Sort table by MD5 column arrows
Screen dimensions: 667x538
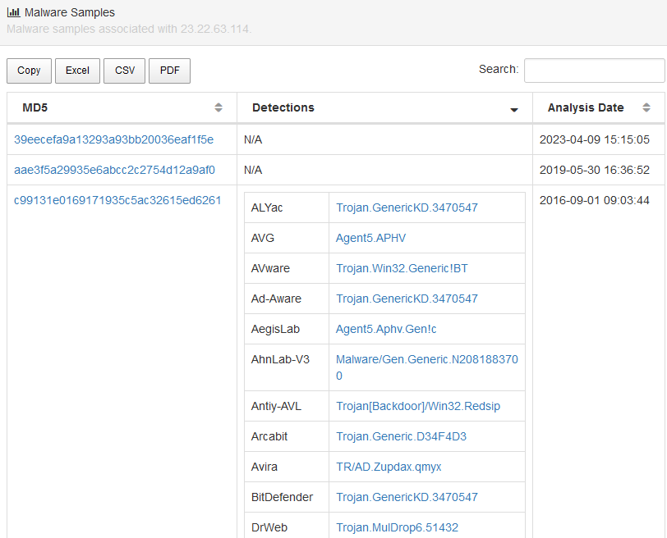click(218, 107)
